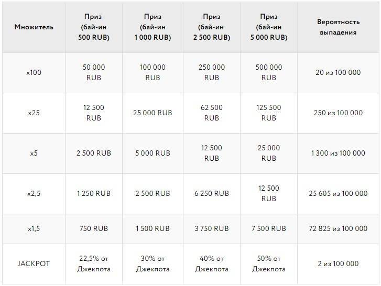
Task: Click the "500 000 RUB" prize cell
Action: 268,72
